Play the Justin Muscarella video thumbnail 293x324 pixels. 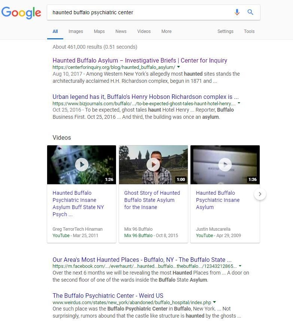[x=225, y=165]
